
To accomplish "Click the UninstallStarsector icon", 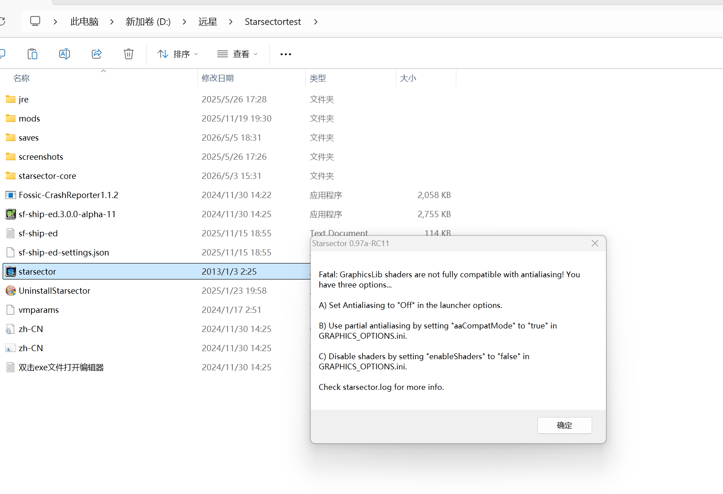I will point(11,291).
